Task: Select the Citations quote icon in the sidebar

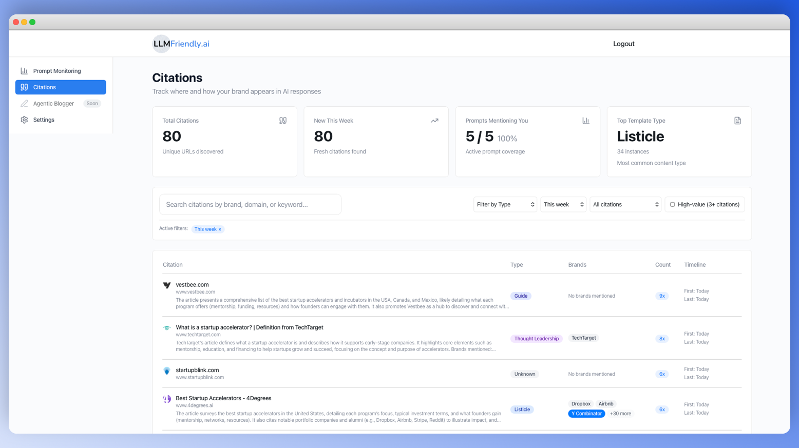Action: (x=24, y=87)
